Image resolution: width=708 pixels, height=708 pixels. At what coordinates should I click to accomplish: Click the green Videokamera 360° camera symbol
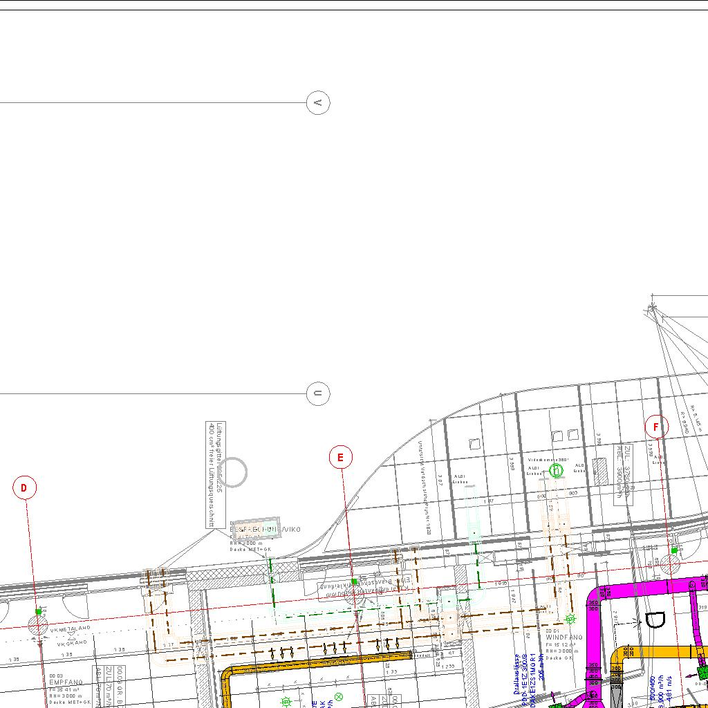click(556, 471)
